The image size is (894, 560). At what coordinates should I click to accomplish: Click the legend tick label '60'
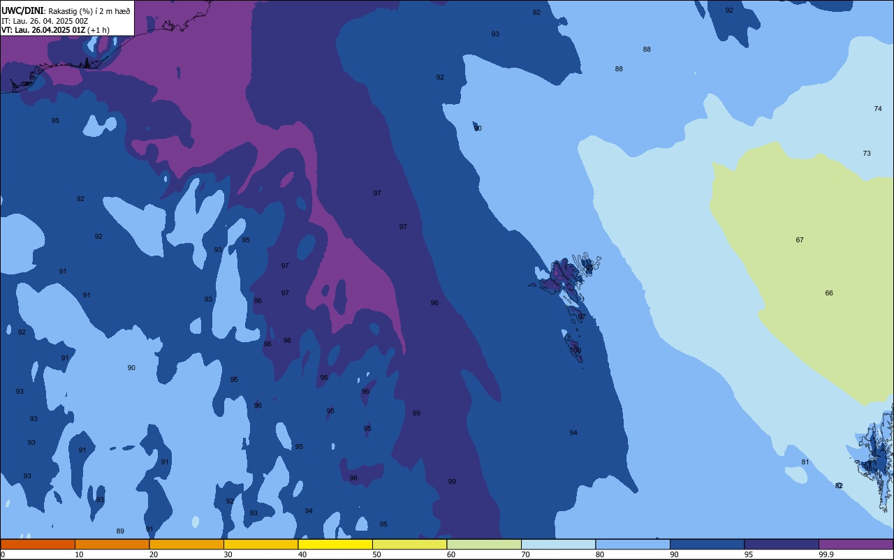(451, 554)
